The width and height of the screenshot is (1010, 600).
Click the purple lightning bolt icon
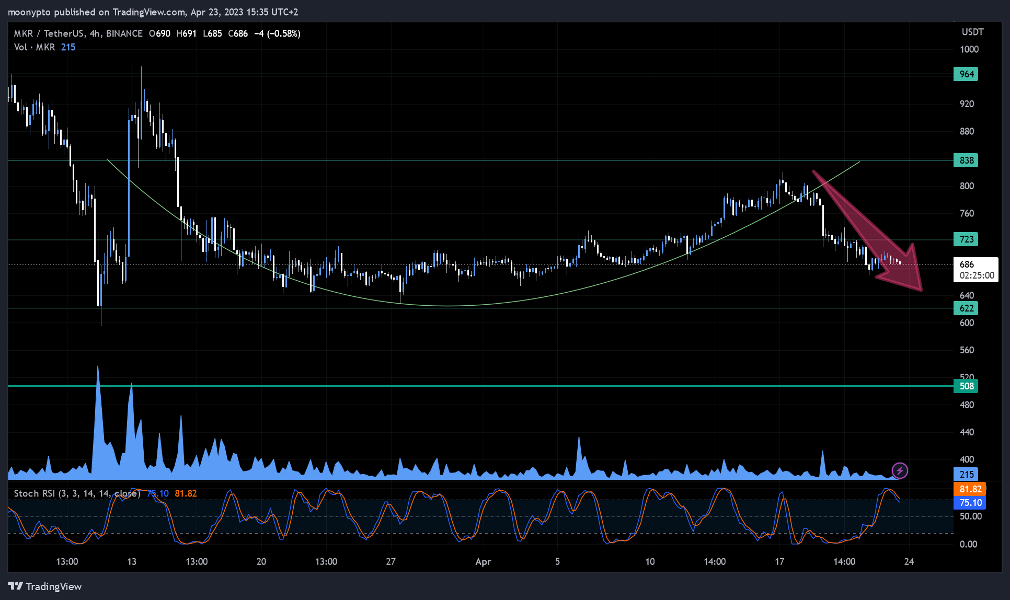pos(900,470)
